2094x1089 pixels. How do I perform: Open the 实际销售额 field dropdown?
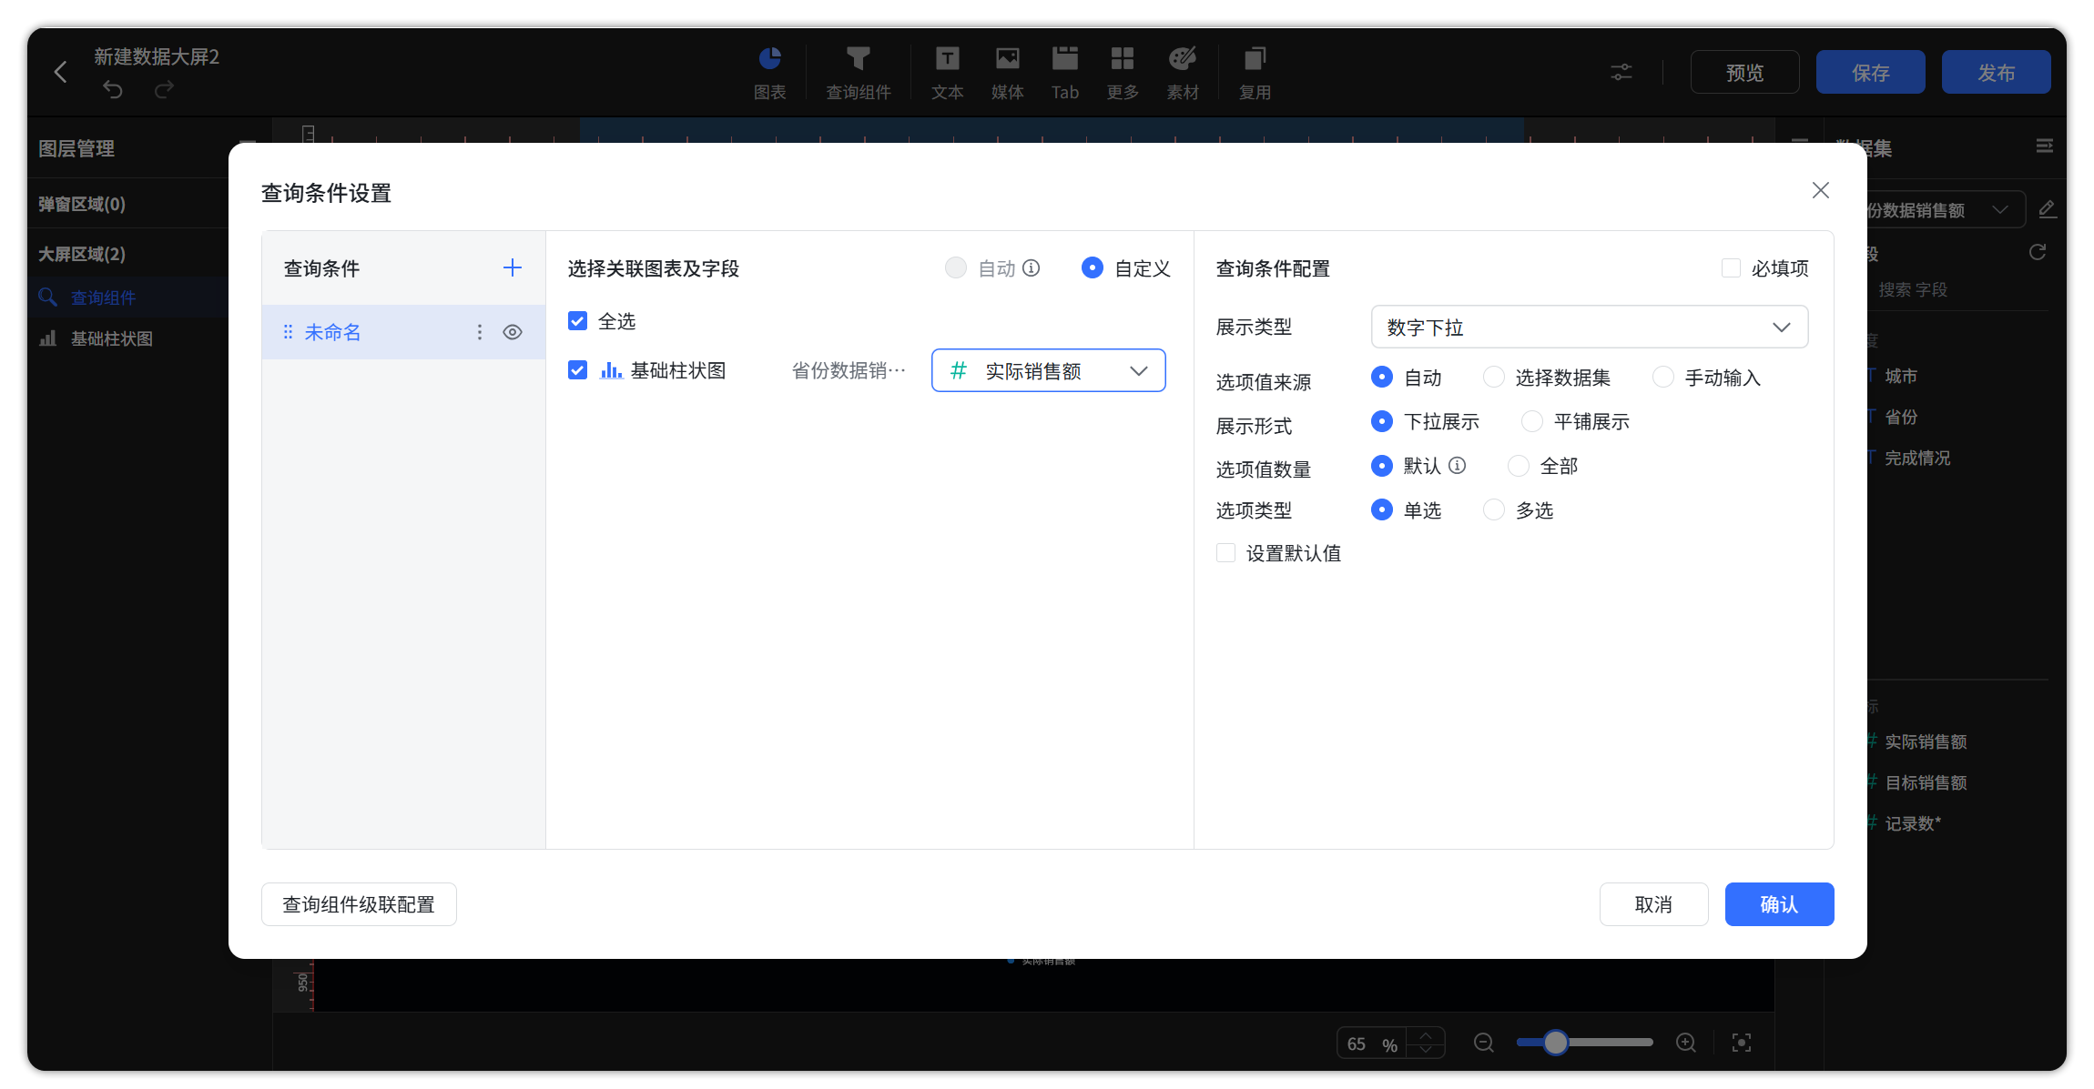coord(1048,370)
